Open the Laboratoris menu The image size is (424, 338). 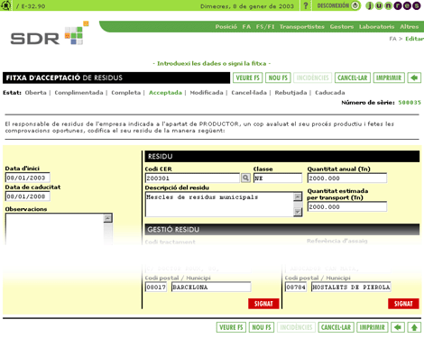(x=376, y=27)
